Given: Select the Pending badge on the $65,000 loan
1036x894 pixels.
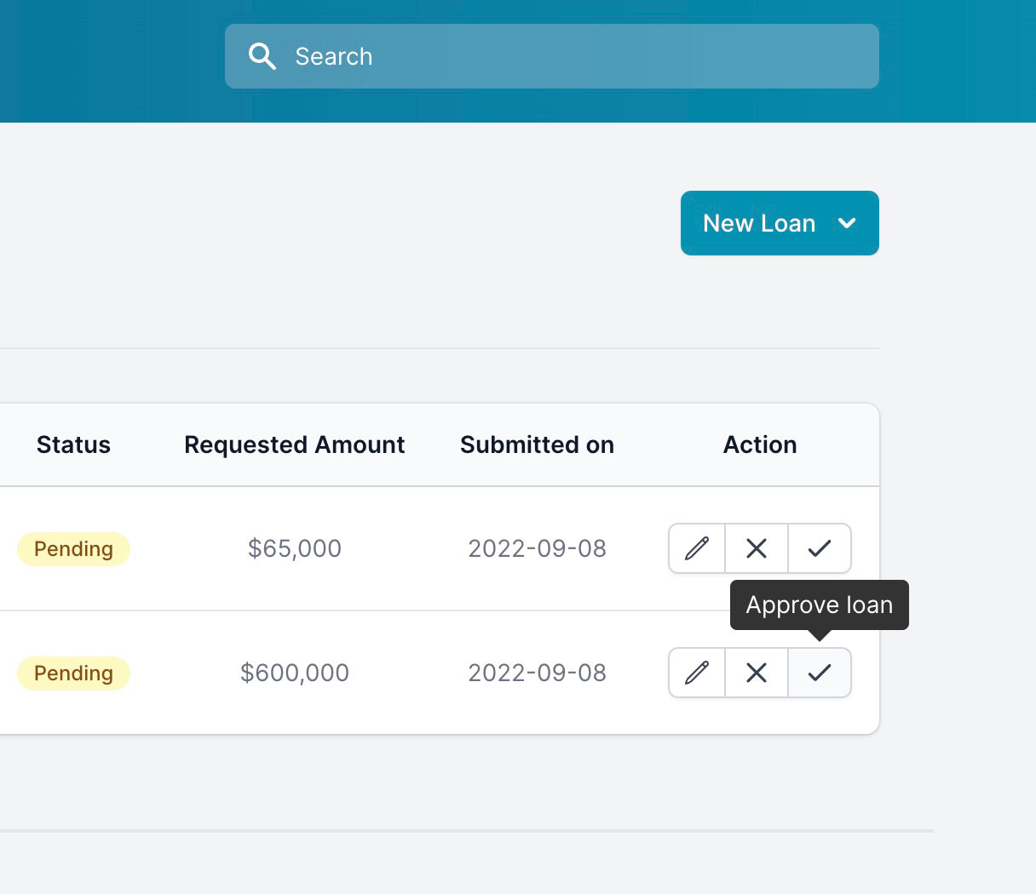Looking at the screenshot, I should pos(73,548).
